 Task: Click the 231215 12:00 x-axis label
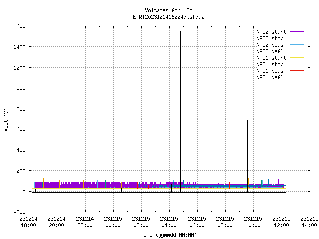click(281, 222)
